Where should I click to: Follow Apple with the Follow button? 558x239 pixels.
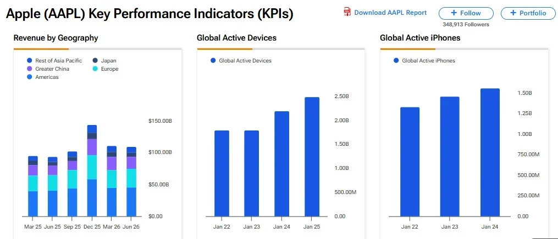pyautogui.click(x=466, y=13)
